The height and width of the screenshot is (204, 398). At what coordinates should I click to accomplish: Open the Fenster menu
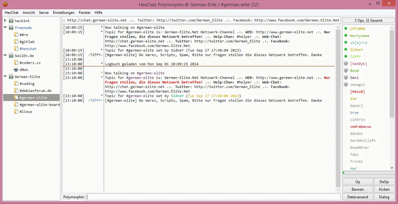click(x=85, y=13)
